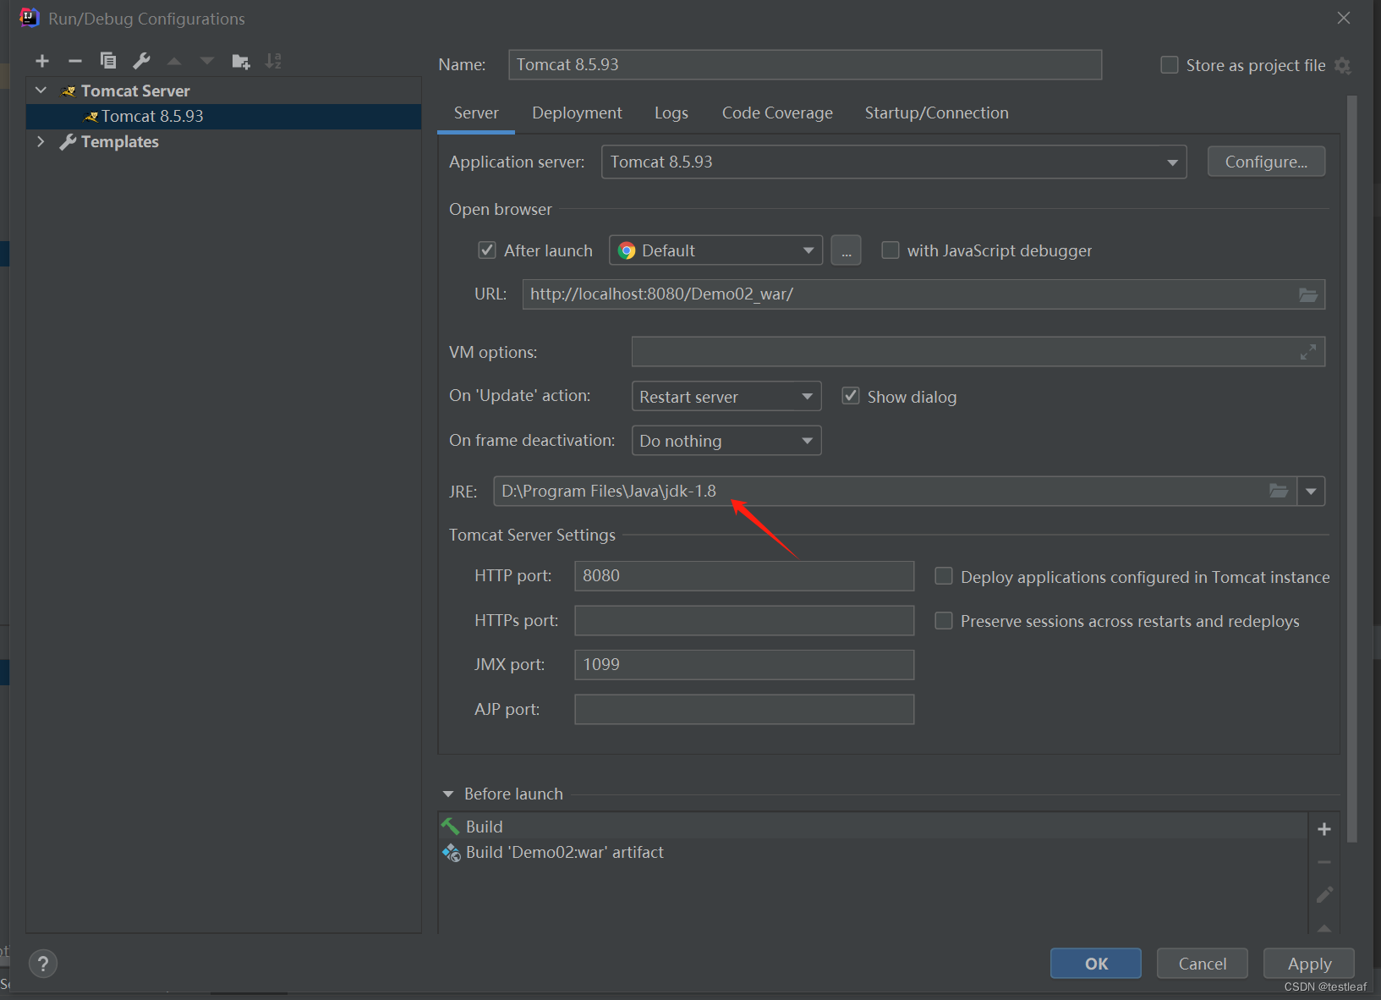Select Build 'Demo02:war' artifact task
The height and width of the screenshot is (1000, 1381).
(x=873, y=852)
